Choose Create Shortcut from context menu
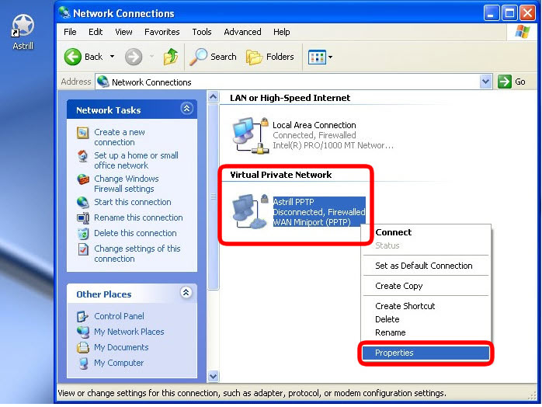542x407 pixels. (426, 306)
